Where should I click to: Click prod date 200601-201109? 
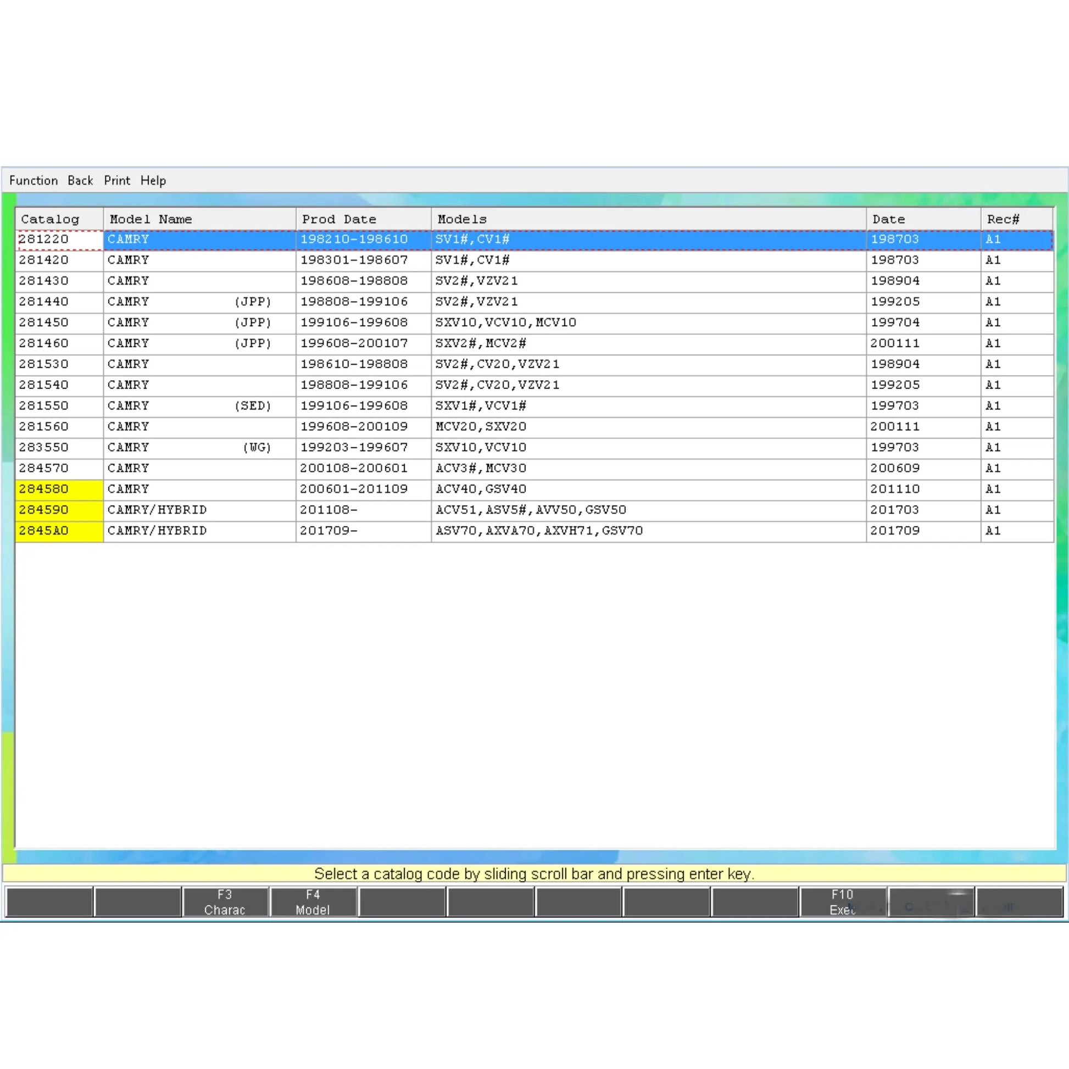(354, 489)
